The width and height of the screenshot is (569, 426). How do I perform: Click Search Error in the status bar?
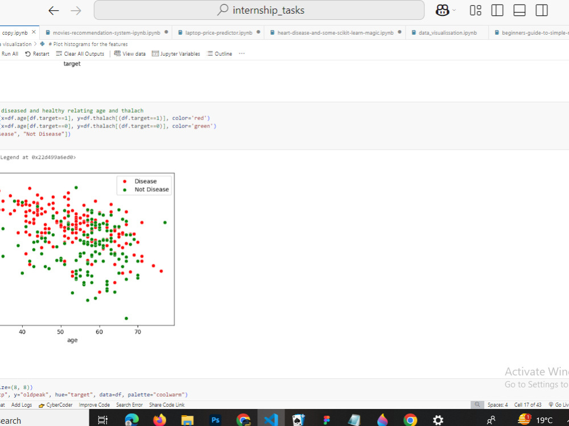coord(129,405)
